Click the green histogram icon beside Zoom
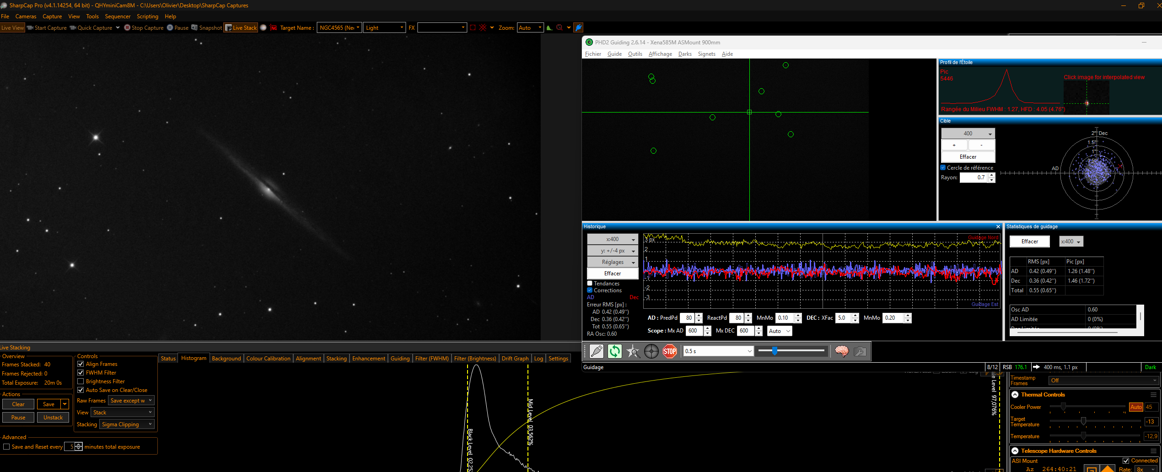The image size is (1162, 472). (x=549, y=27)
